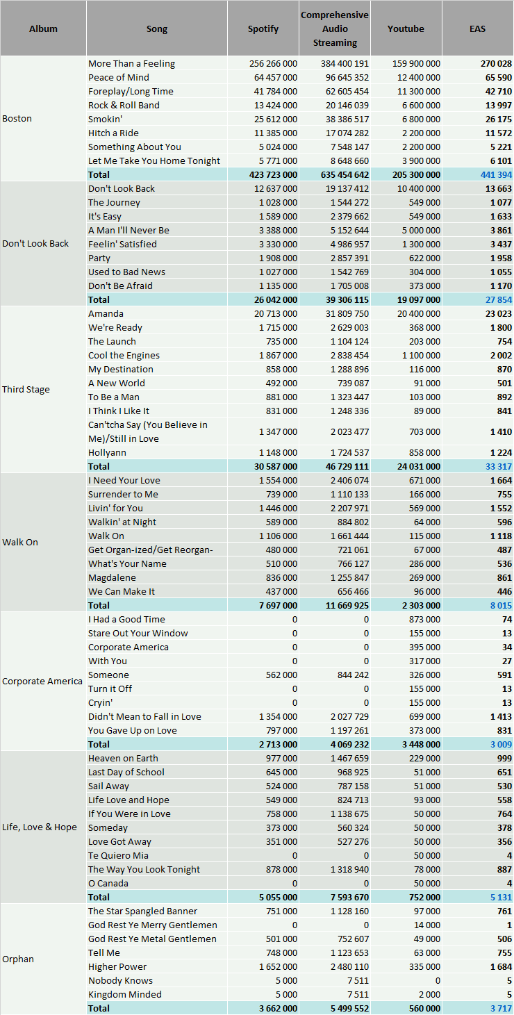Click the Hitch a Ride cell
The height and width of the screenshot is (1015, 514).
coord(157,133)
